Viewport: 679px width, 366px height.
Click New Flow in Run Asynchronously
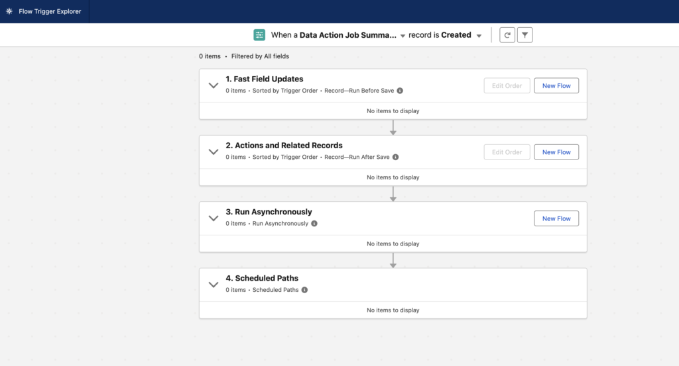point(556,218)
